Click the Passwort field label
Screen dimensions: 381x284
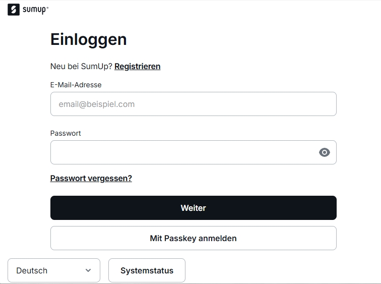66,133
